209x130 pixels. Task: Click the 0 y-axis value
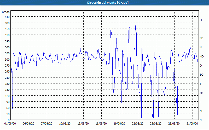[9, 120]
